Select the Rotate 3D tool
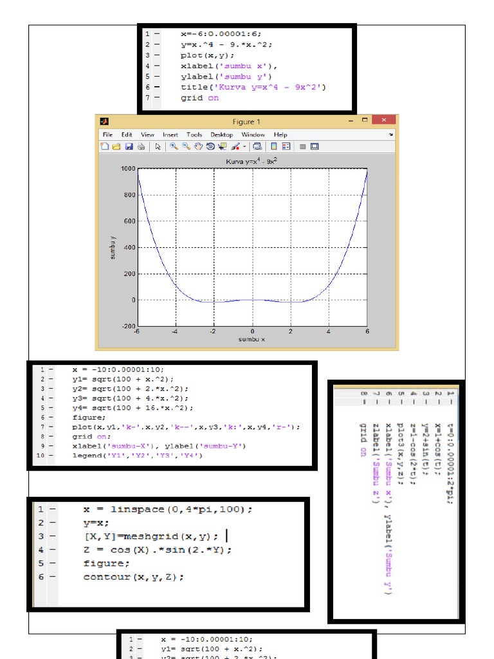Screen dimensions: 494x659 [210, 146]
